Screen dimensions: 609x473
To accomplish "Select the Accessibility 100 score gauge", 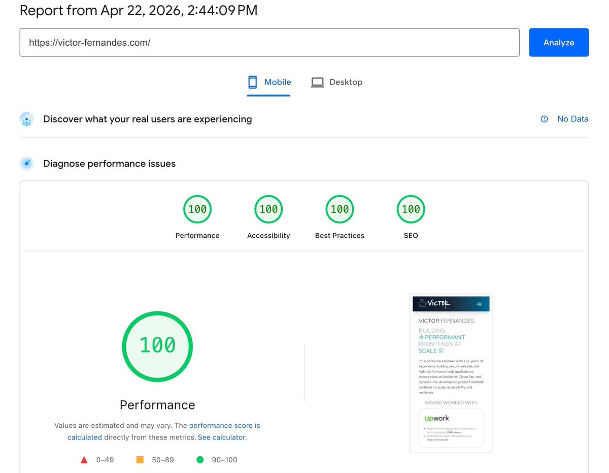I will coord(268,209).
